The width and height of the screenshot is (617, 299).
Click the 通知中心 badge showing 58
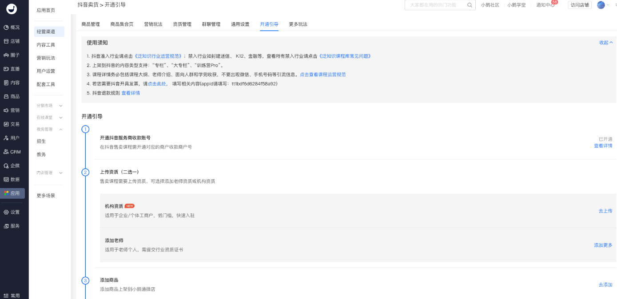tap(554, 2)
